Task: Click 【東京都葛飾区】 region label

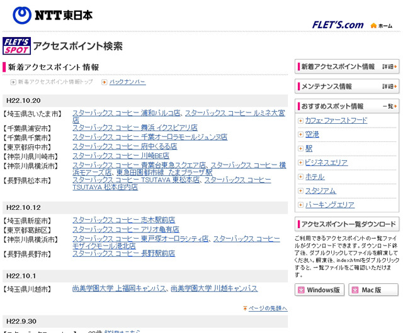Action: point(27,231)
